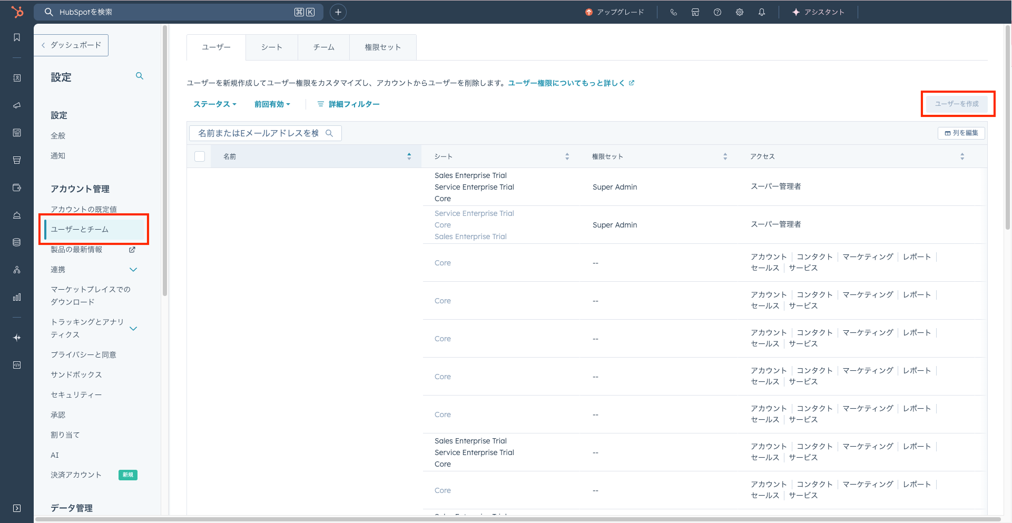The width and height of the screenshot is (1012, 523).
Task: Switch to the チーム tab
Action: coord(323,47)
